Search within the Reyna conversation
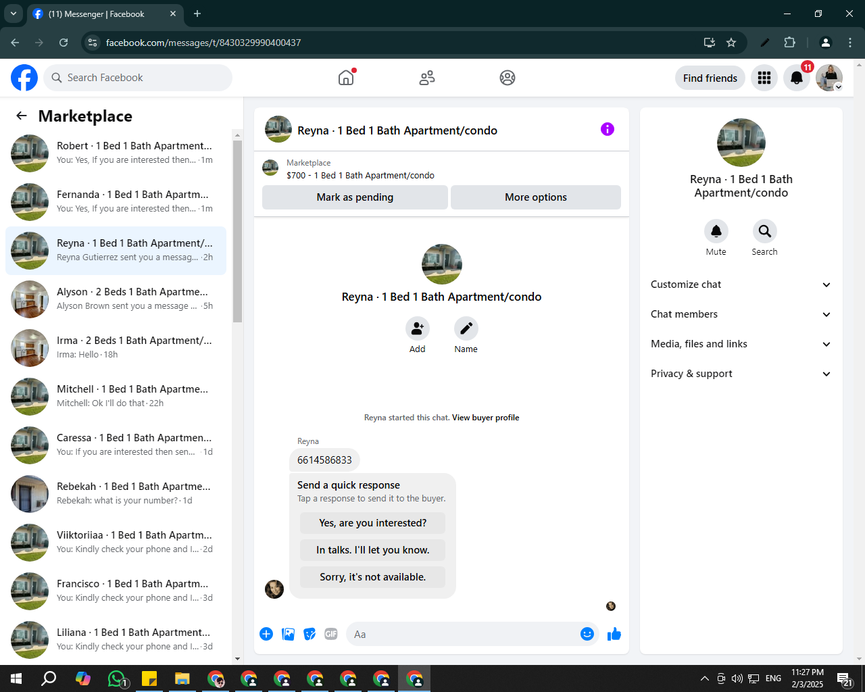865x692 pixels. (765, 231)
